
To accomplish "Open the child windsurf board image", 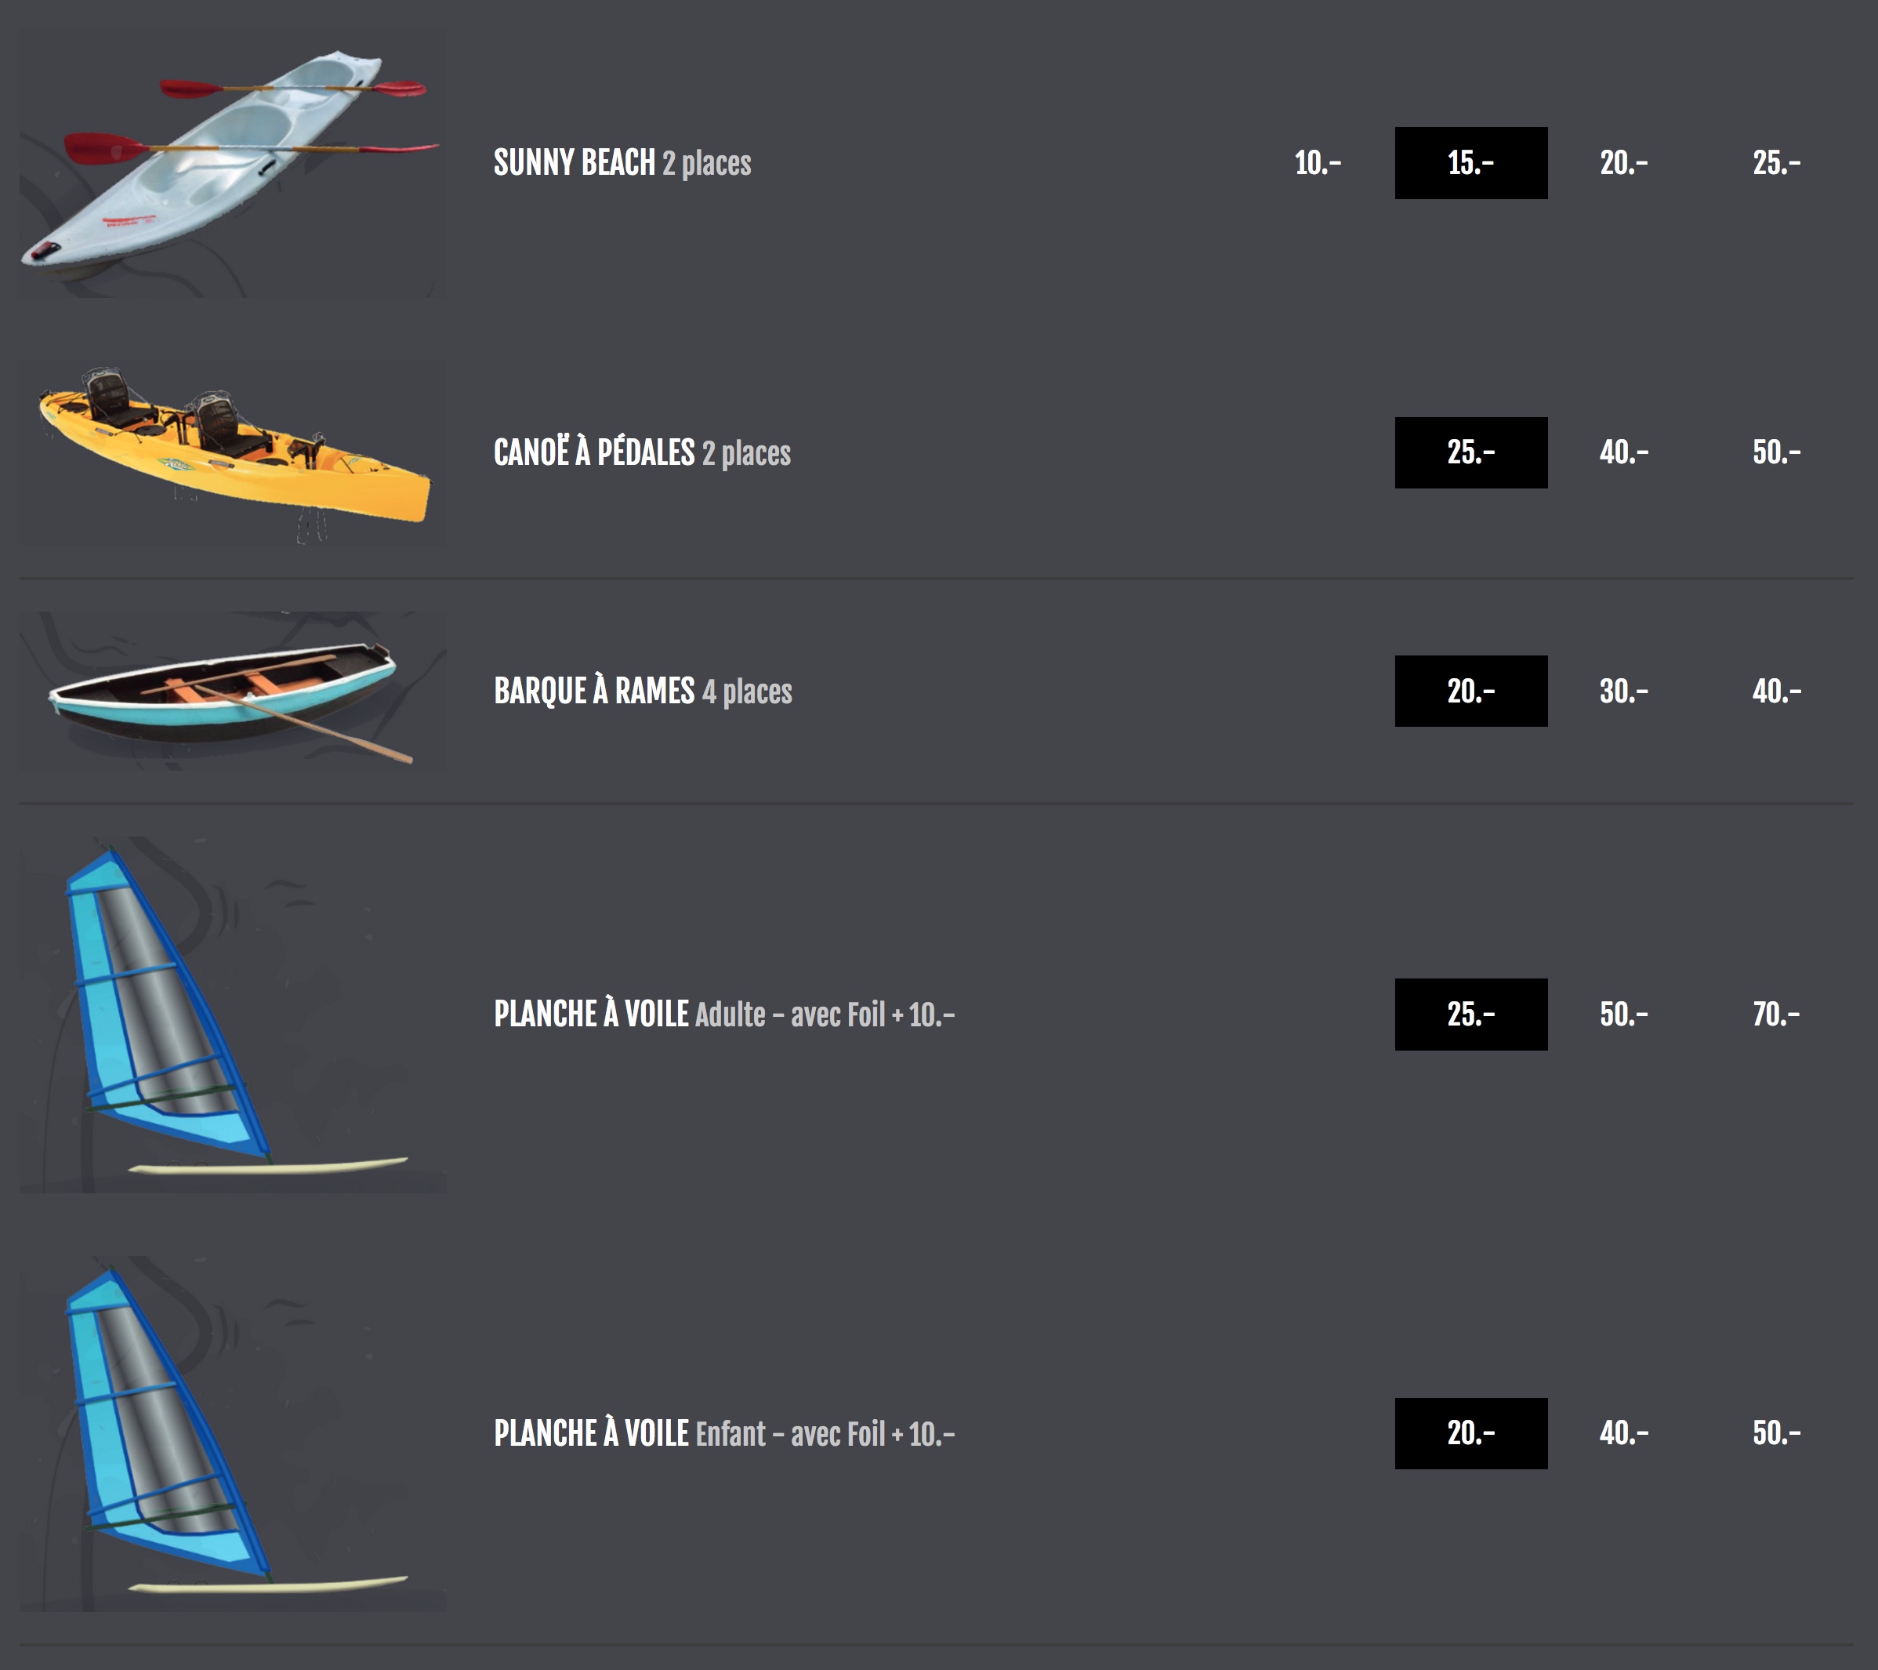I will coord(233,1434).
